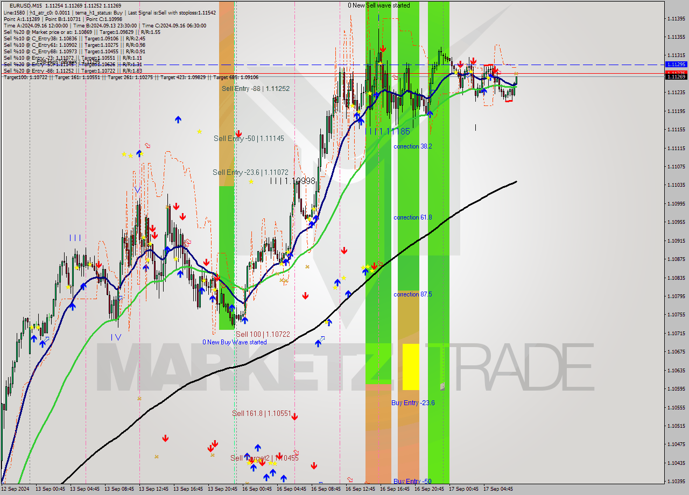
Task: Click the 'I I I 1.10998' wave label
Action: click(x=293, y=181)
